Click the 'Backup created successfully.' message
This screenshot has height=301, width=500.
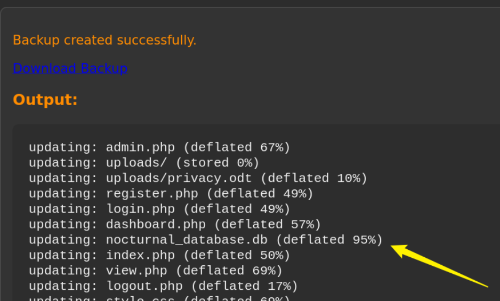point(104,40)
